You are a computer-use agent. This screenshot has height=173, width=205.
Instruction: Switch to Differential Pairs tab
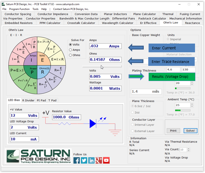click(123, 18)
